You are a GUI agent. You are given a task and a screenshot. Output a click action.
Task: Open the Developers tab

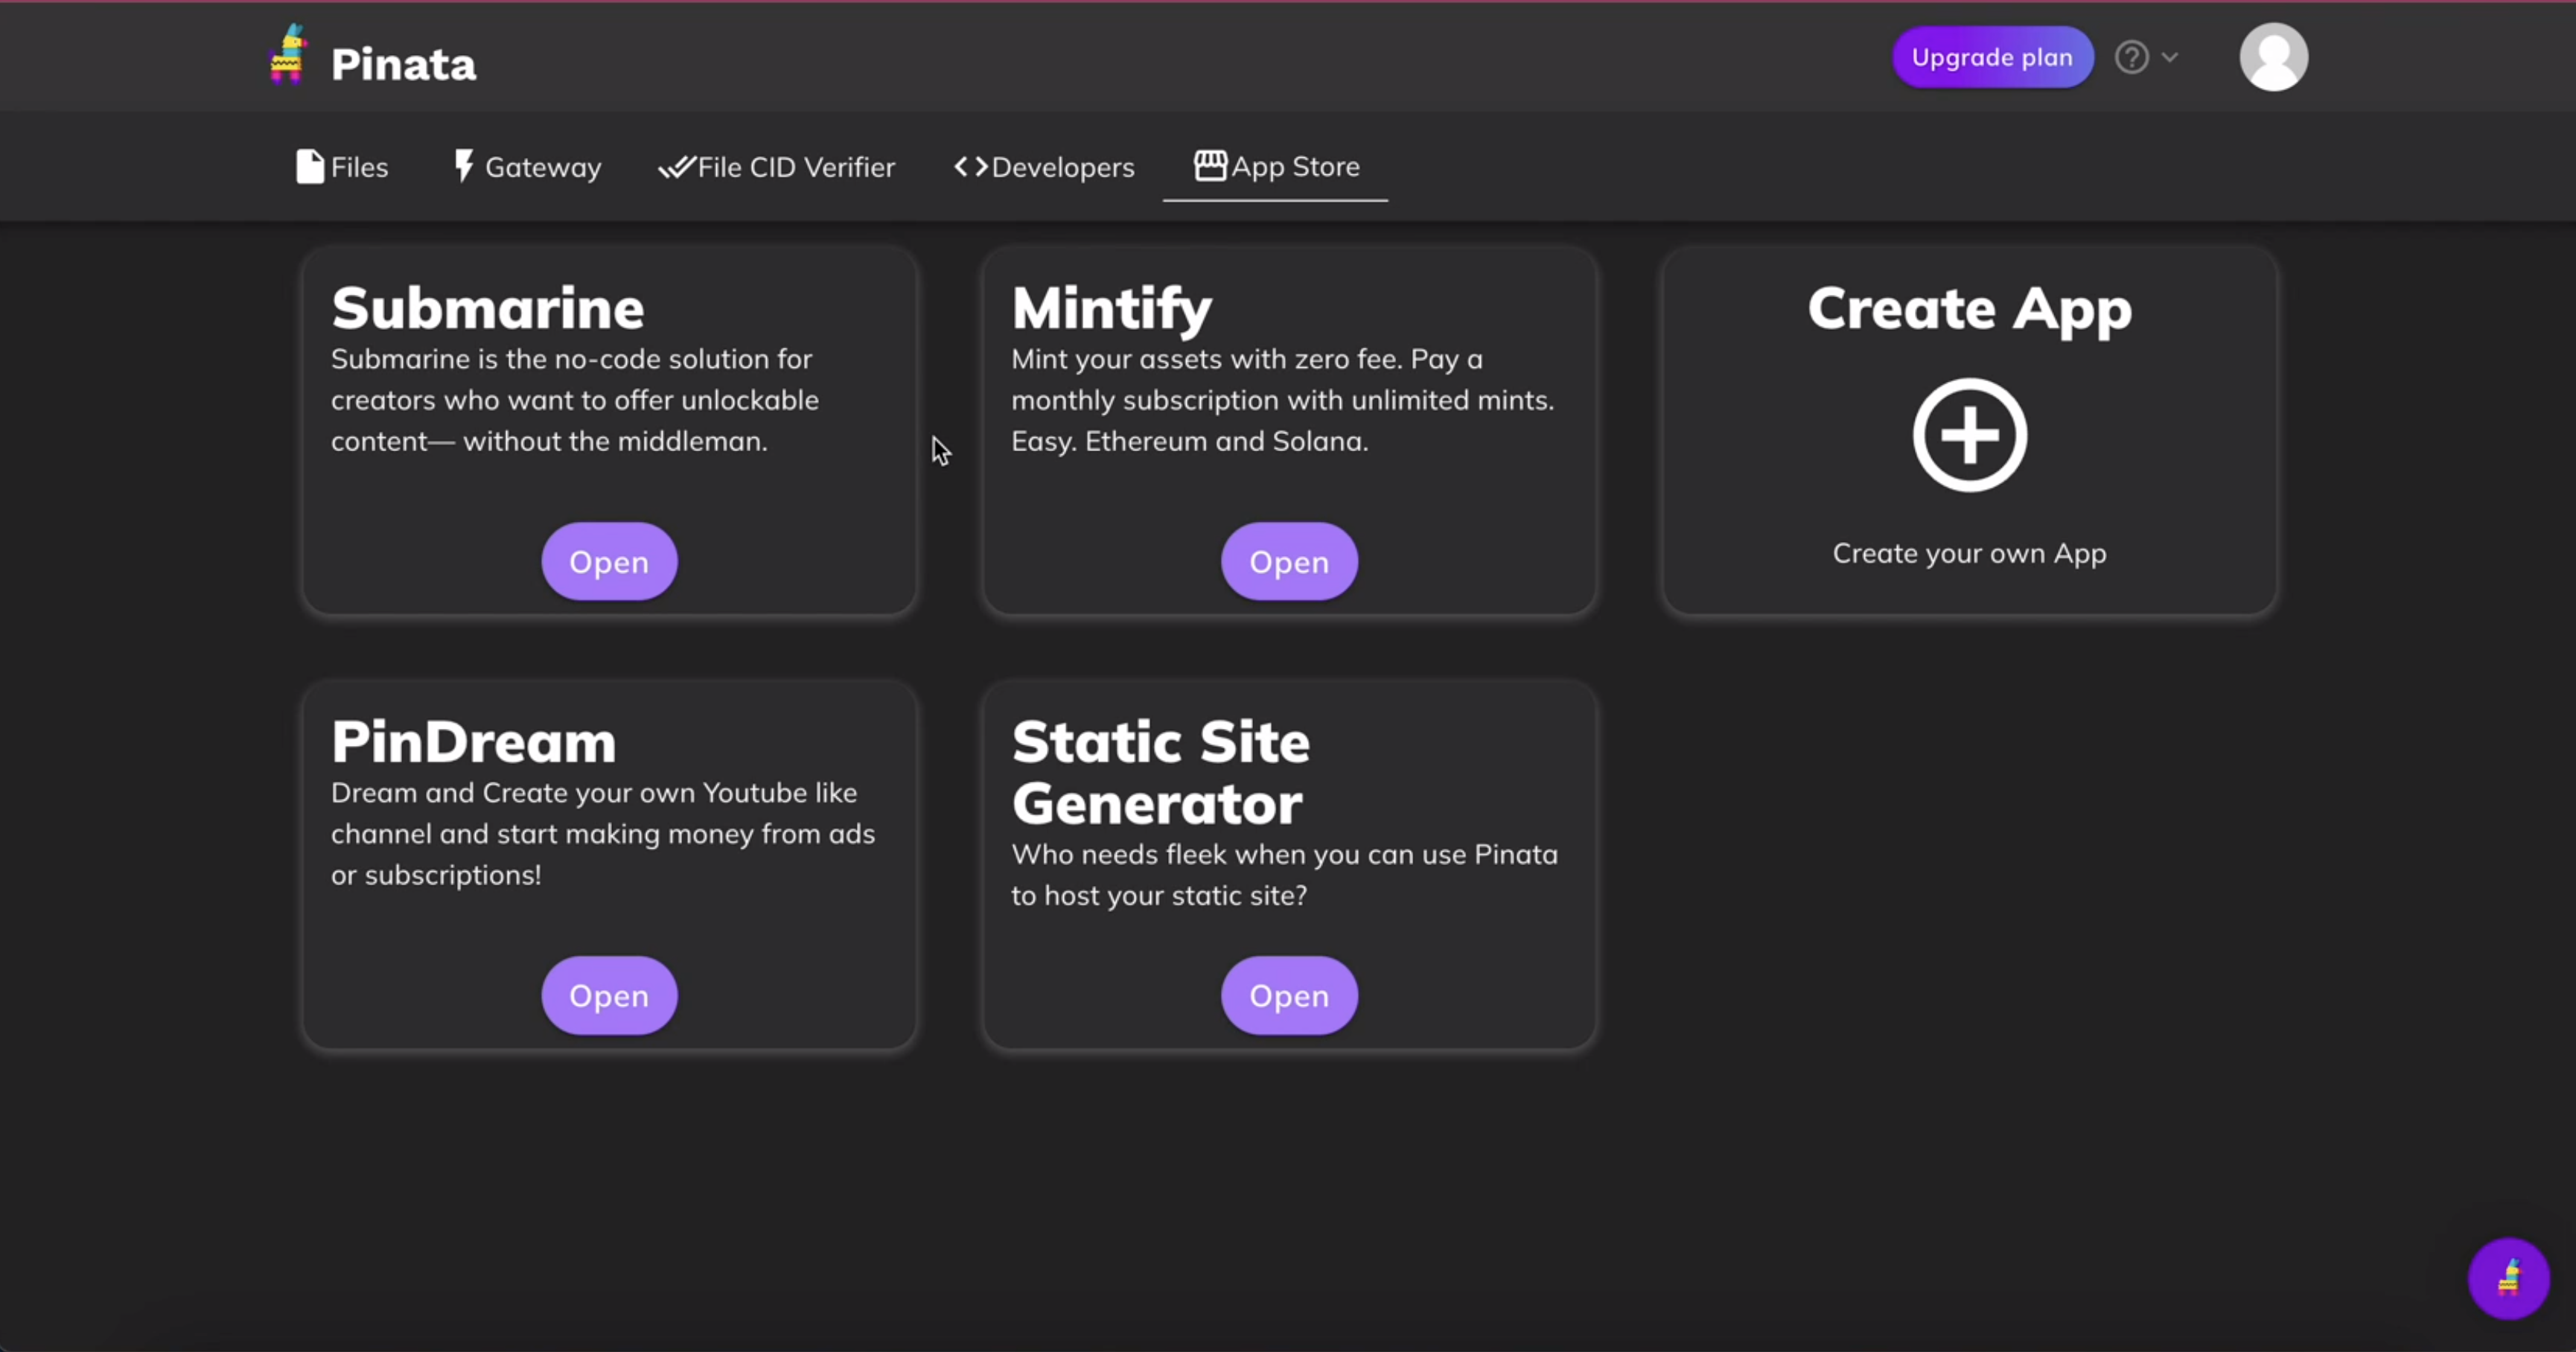tap(1044, 166)
